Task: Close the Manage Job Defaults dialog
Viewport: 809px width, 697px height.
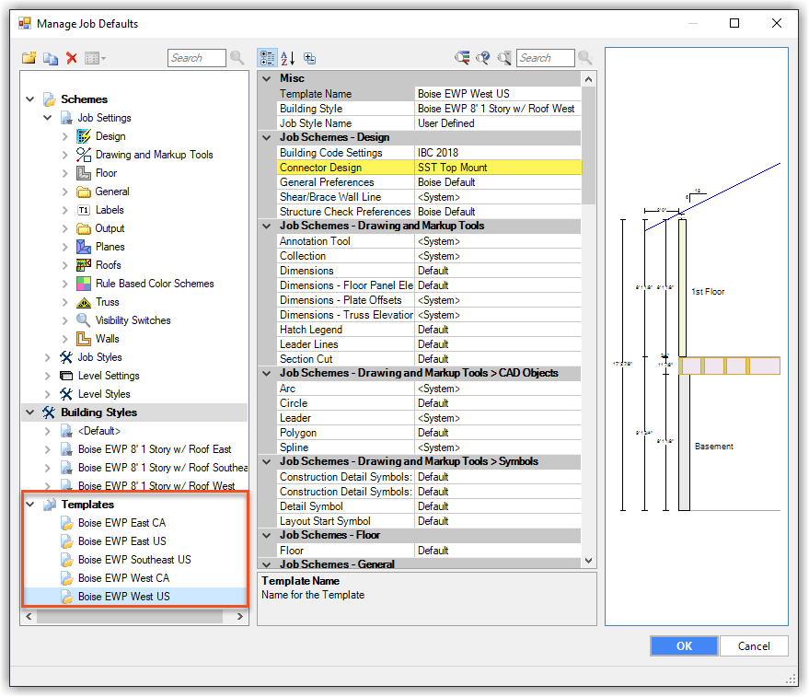Action: (x=777, y=23)
